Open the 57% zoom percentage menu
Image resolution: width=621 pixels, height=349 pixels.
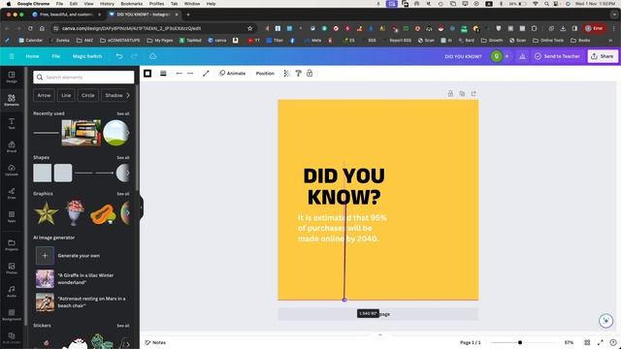pyautogui.click(x=569, y=342)
